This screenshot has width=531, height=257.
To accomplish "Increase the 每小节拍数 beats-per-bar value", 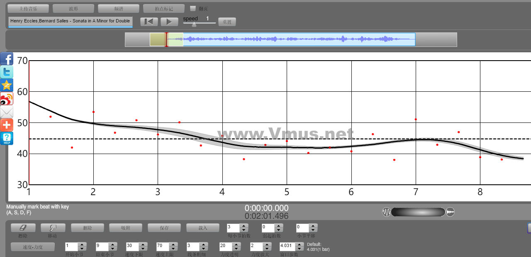I will click(x=244, y=226).
